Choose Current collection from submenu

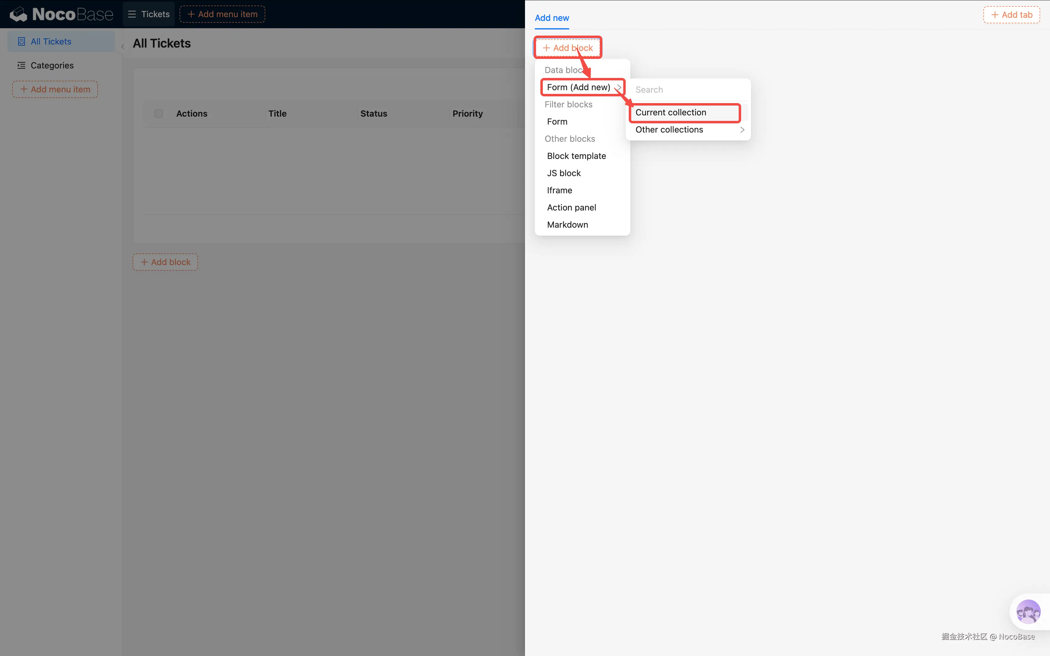coord(671,112)
